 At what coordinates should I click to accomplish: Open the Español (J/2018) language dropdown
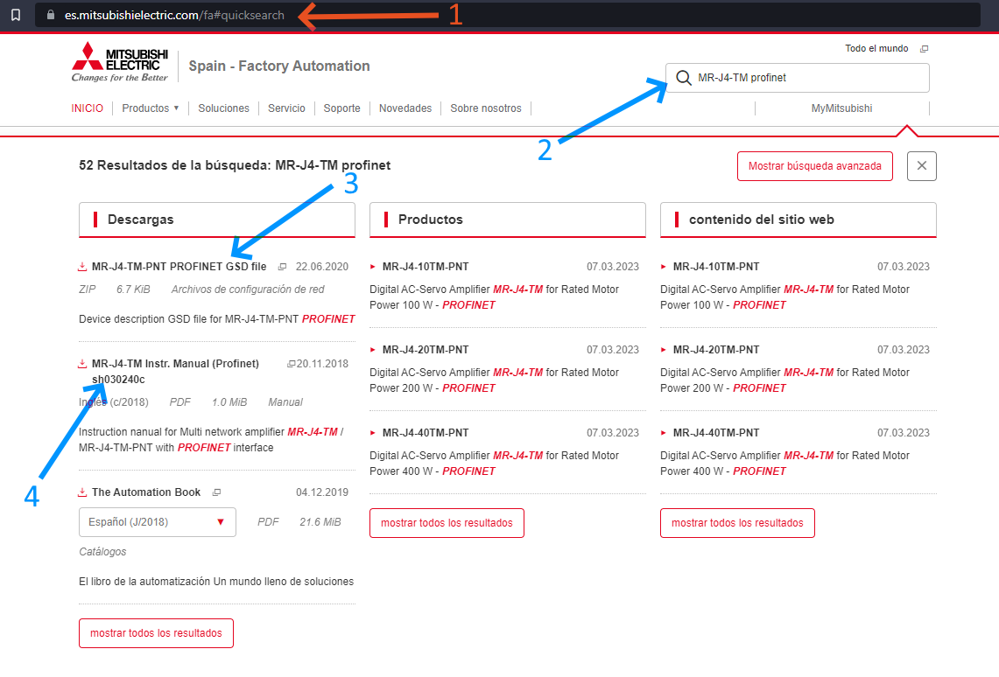(158, 522)
